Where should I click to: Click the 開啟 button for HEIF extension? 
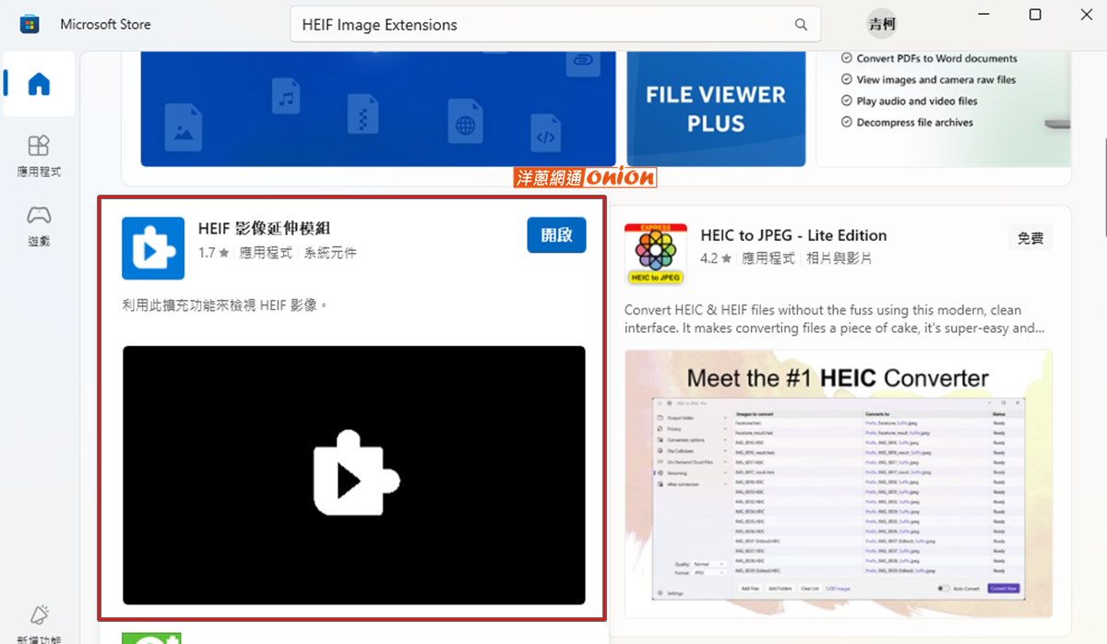pyautogui.click(x=556, y=235)
